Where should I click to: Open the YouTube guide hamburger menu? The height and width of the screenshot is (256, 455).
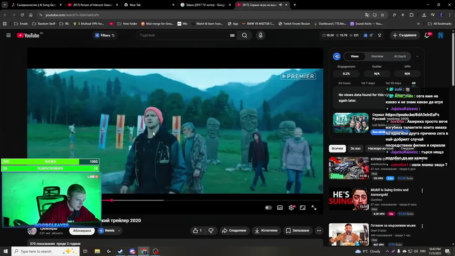point(9,35)
